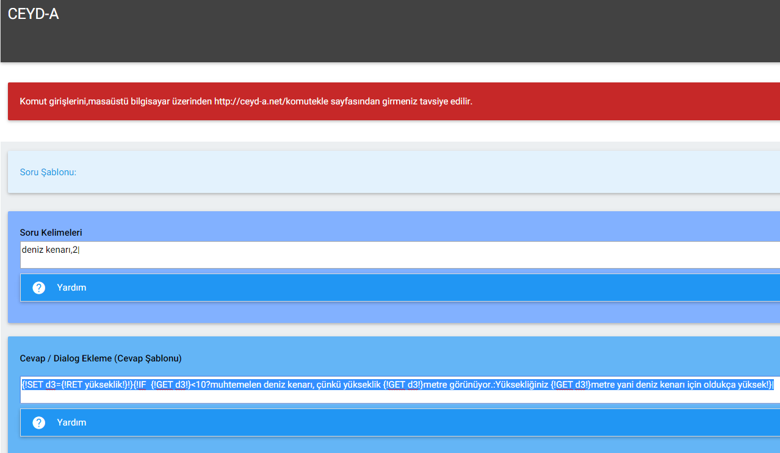Click the "Soru Kelimeleri" field label

(51, 233)
